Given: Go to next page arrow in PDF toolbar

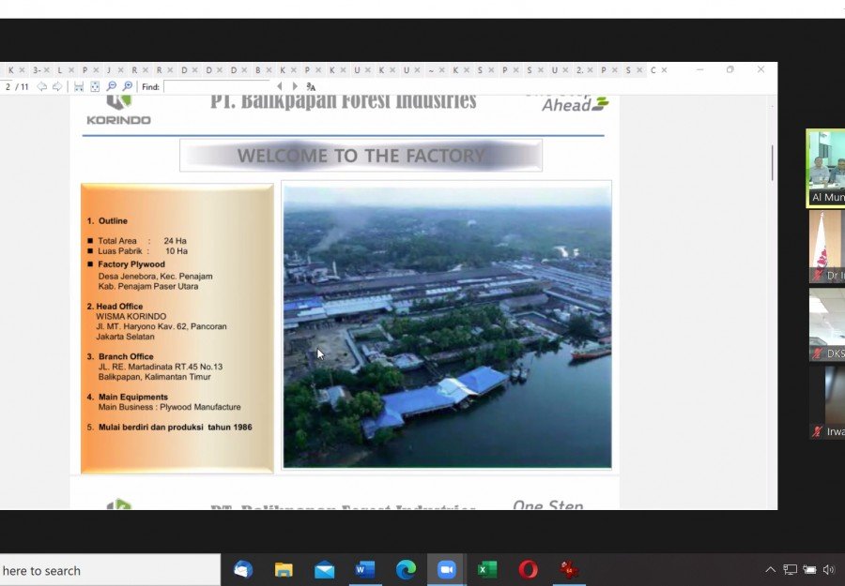Looking at the screenshot, I should point(56,87).
